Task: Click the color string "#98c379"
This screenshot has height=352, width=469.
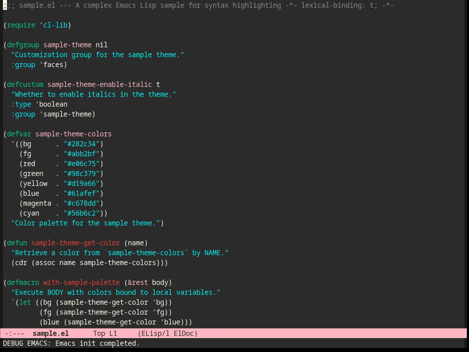Action: click(x=81, y=173)
